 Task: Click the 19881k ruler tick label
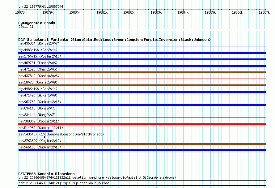coord(102,12)
